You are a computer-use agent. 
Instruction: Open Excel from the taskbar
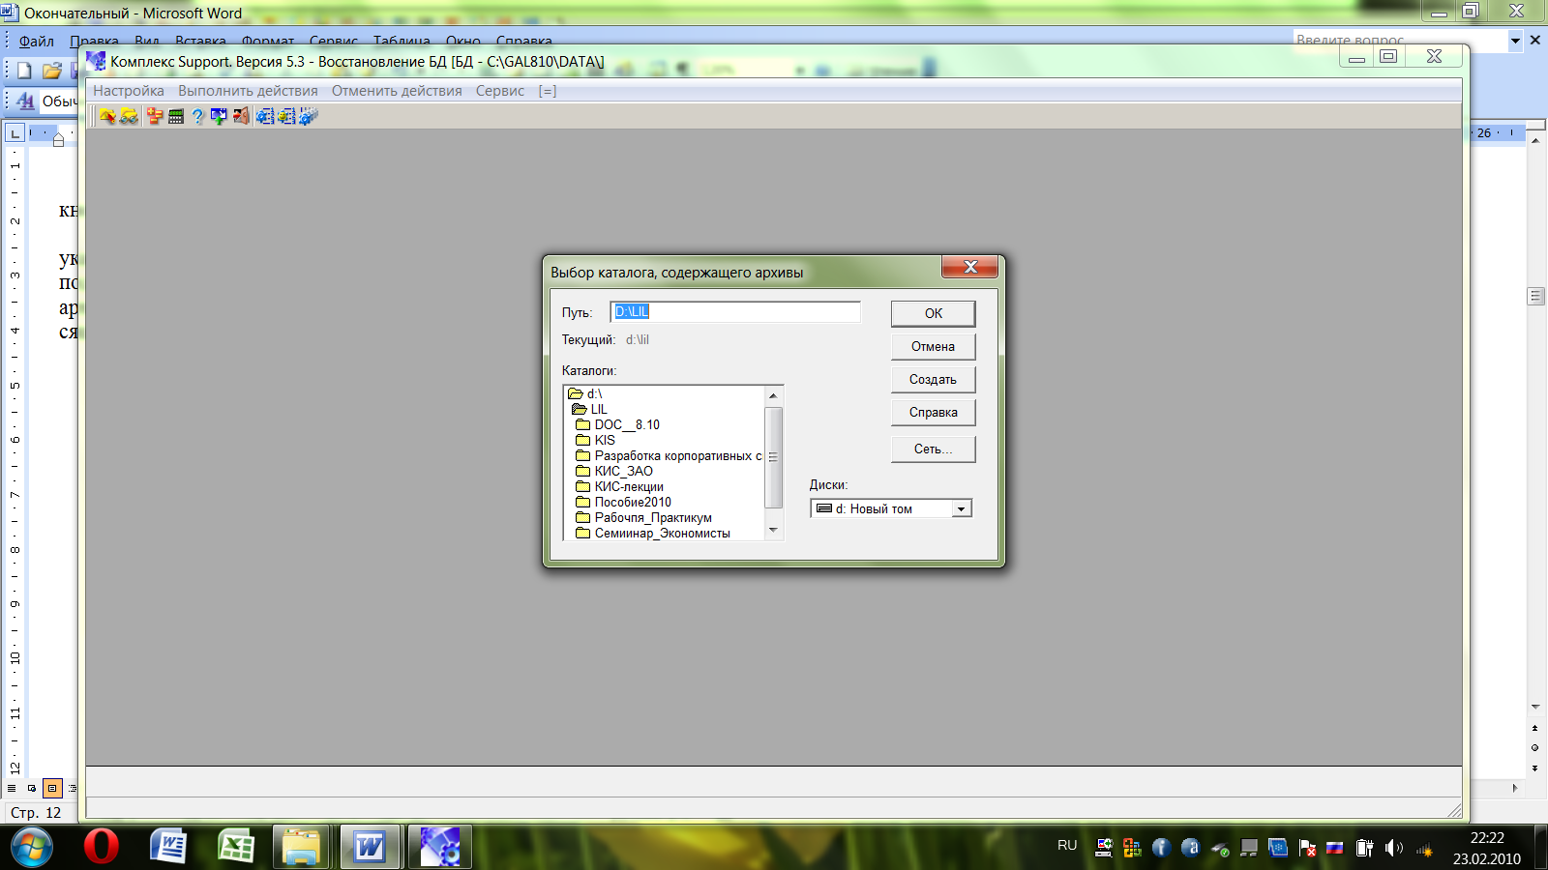point(235,847)
